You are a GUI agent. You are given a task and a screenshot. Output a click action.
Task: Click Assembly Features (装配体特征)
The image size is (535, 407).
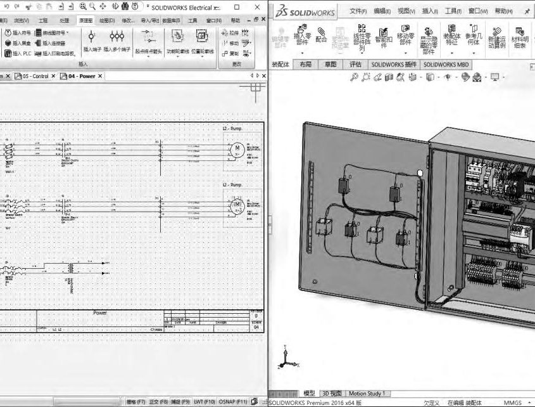click(x=452, y=36)
